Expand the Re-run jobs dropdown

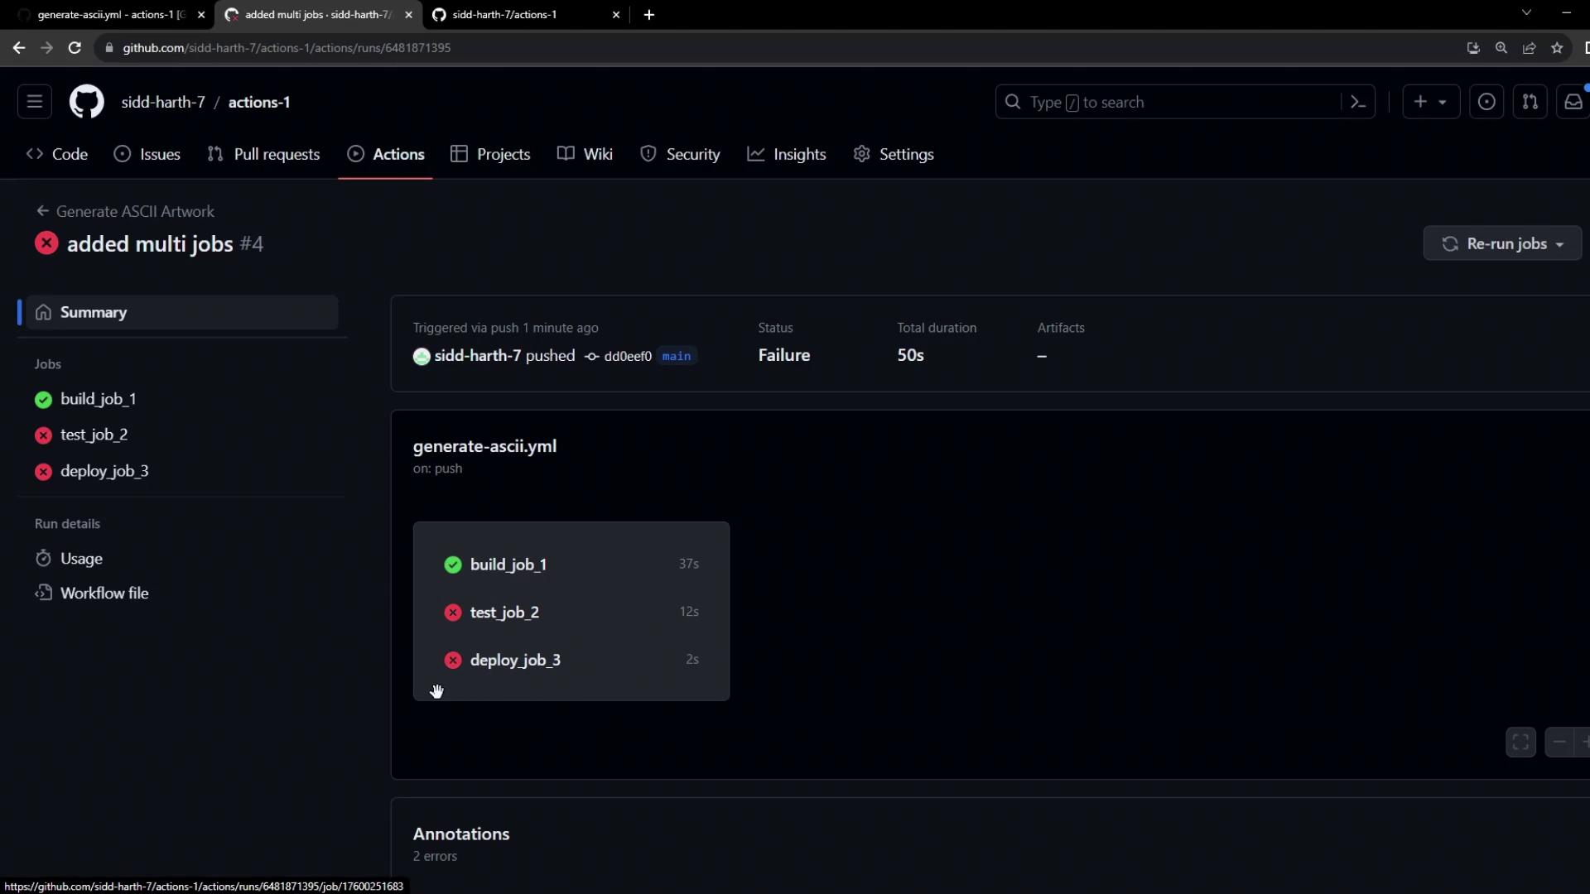coord(1502,243)
